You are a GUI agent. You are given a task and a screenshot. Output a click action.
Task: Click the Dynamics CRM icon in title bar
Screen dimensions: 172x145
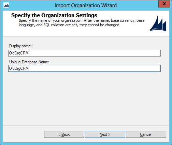click(x=6, y=5)
